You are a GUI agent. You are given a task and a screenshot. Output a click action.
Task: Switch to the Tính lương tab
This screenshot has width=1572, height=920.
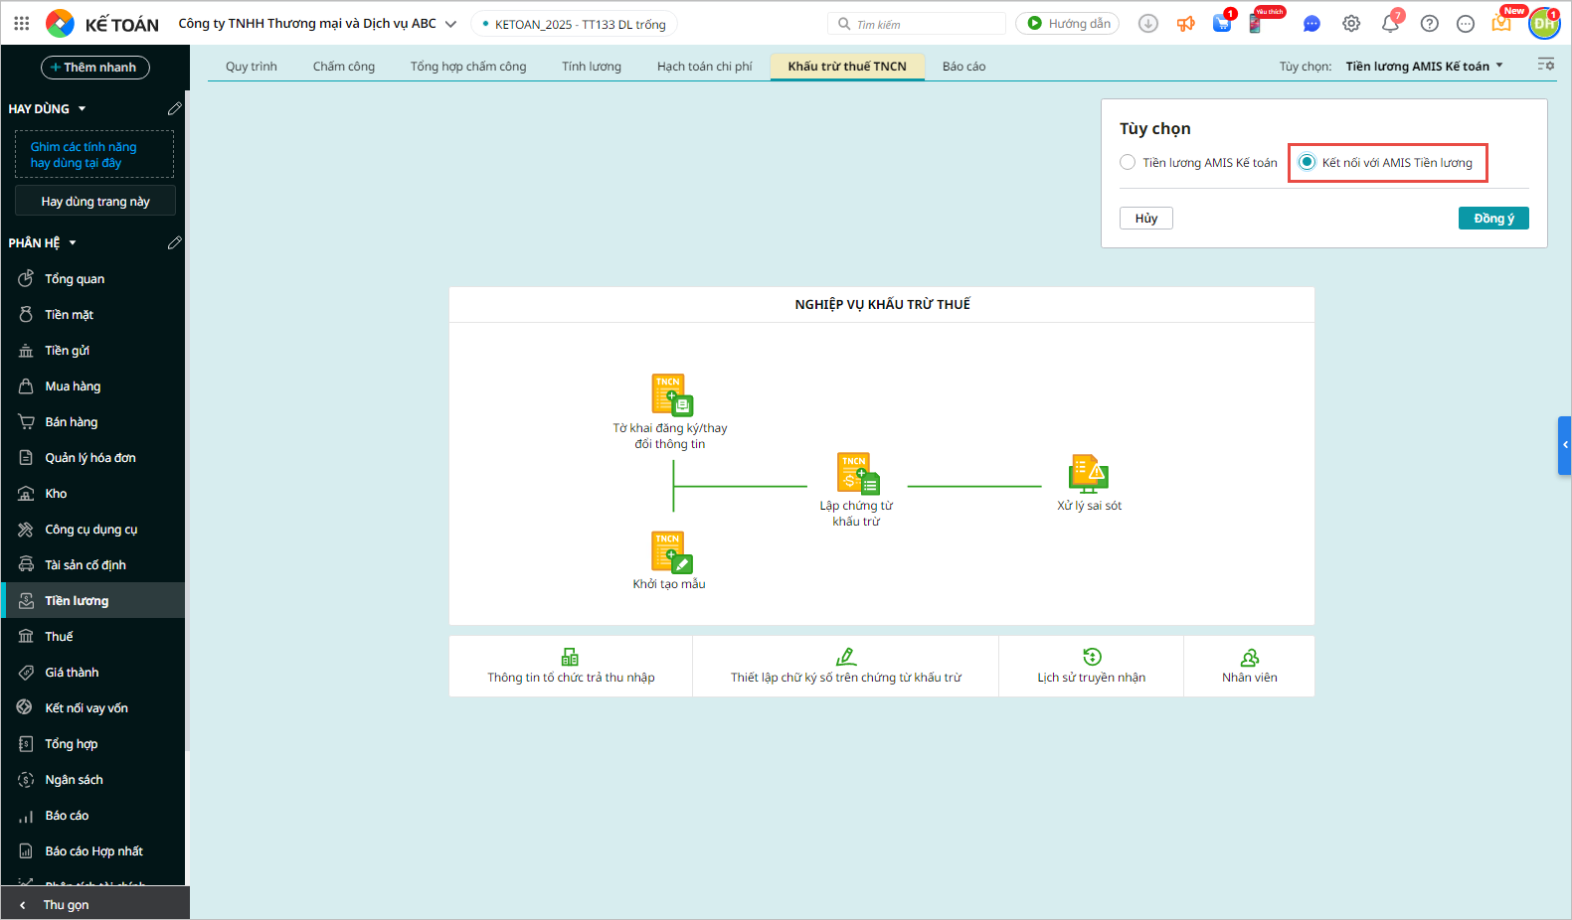591,67
